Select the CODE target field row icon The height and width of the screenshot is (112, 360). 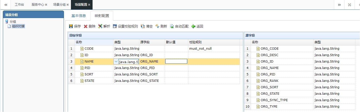[82, 49]
